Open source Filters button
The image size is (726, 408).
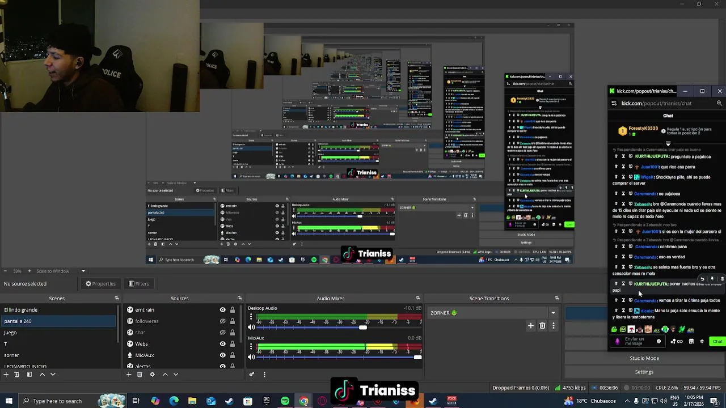[x=138, y=284]
